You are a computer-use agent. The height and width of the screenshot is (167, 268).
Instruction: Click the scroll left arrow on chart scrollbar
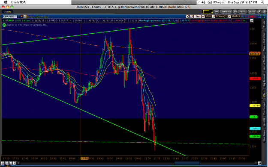coord(19,163)
